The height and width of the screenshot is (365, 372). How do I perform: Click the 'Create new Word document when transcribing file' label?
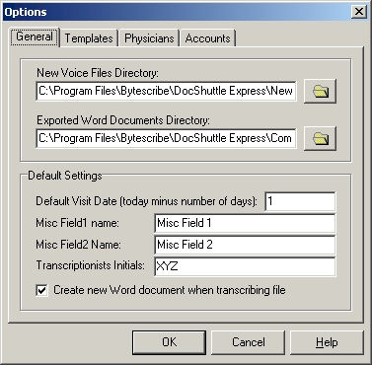click(170, 290)
